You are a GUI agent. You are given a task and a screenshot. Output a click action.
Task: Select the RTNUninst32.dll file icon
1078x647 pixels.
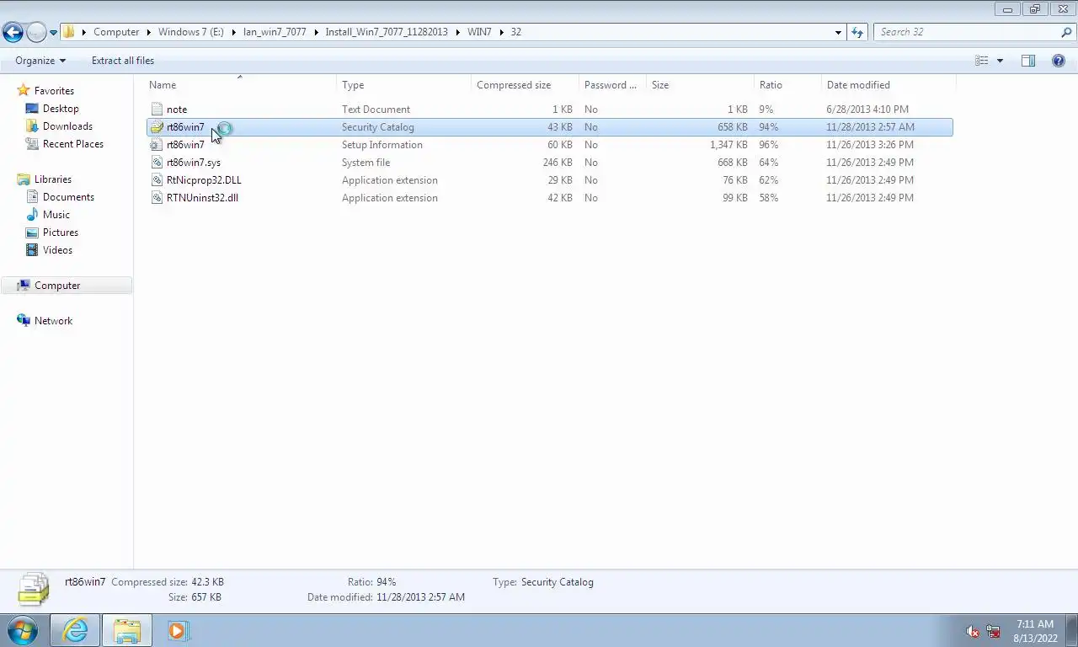click(x=157, y=198)
